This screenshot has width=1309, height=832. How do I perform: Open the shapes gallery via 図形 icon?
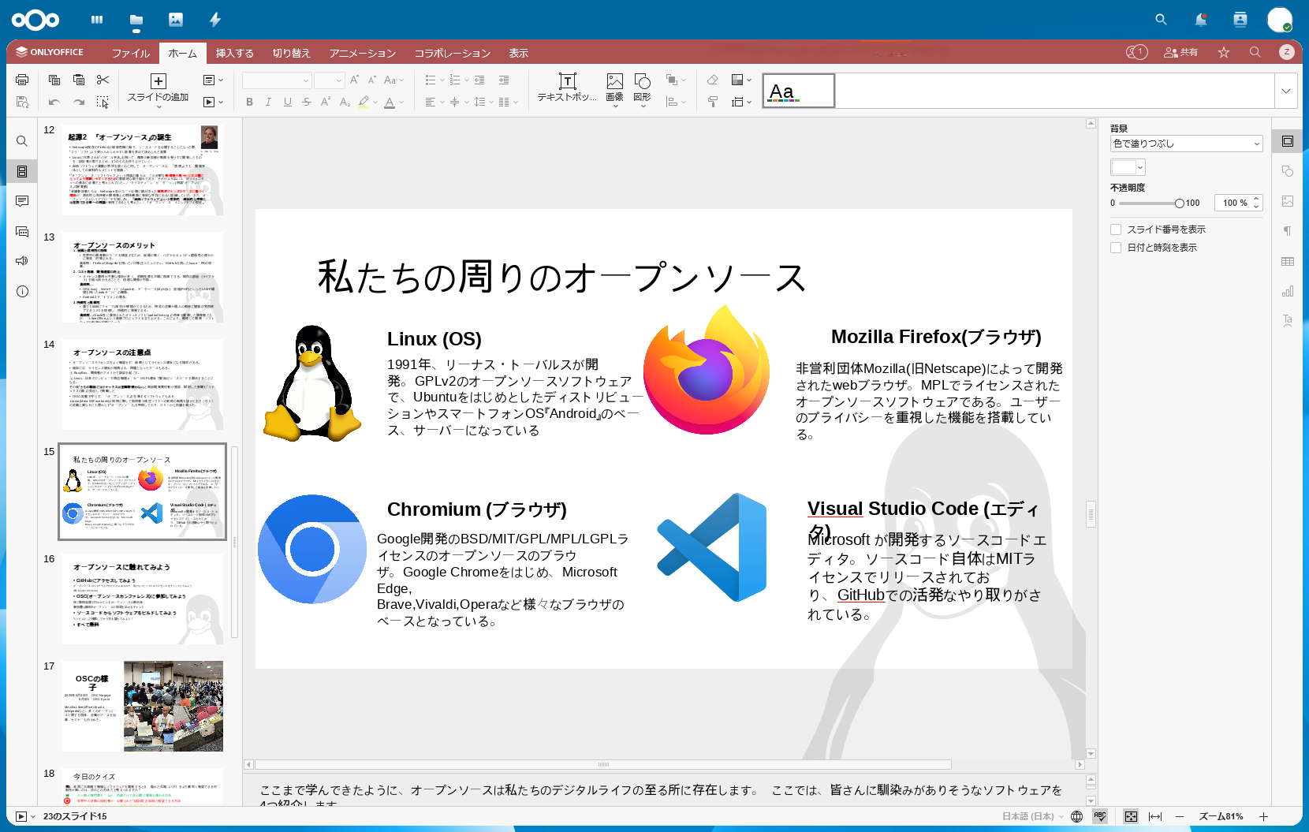click(643, 87)
